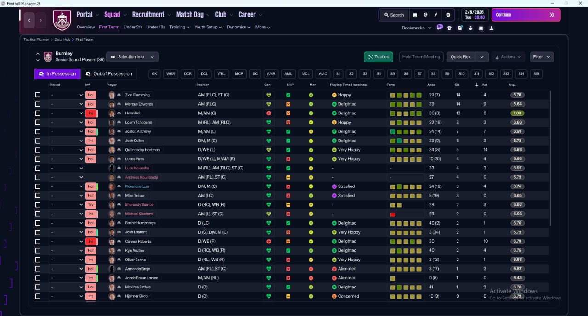The width and height of the screenshot is (588, 316).
Task: Switch to the Under 21s tab
Action: pos(133,27)
